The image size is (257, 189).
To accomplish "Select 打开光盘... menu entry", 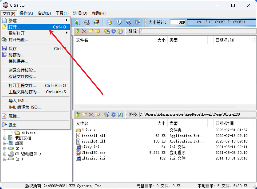I will click(x=36, y=40).
